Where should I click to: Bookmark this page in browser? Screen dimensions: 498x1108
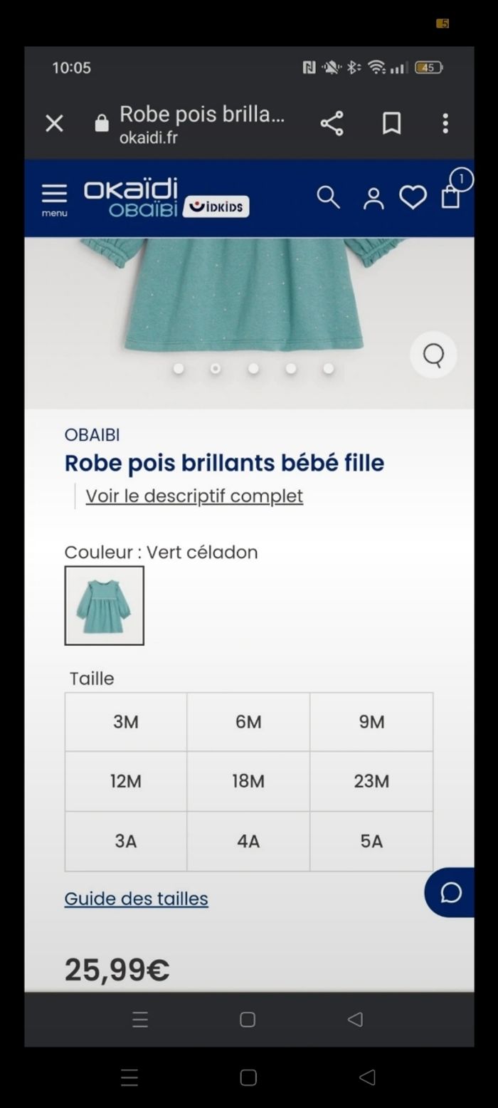391,123
